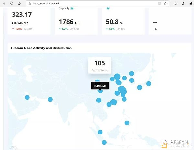Click the add notes pen icon
Image resolution: width=194 pixels, height=150 pixels.
coord(183,4)
